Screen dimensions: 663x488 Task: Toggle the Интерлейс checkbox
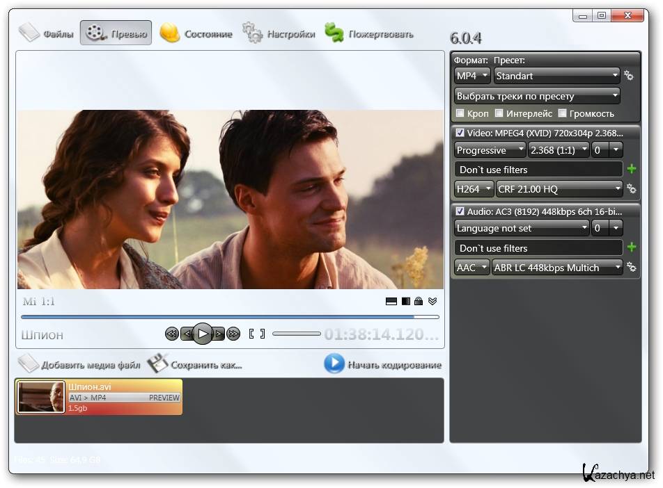tap(499, 113)
